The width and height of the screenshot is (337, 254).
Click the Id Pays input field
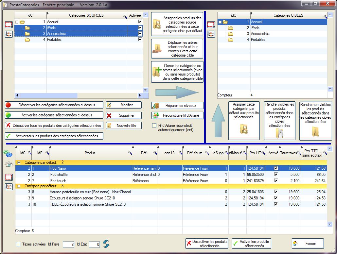coord(69,244)
